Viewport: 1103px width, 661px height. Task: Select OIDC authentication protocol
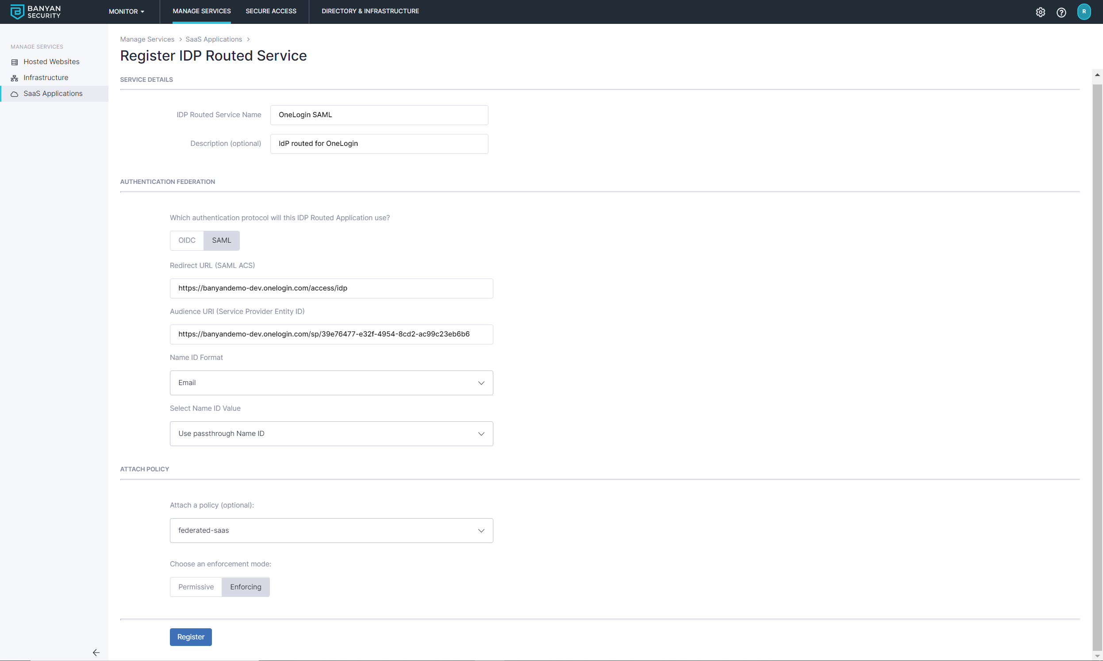[x=187, y=241]
